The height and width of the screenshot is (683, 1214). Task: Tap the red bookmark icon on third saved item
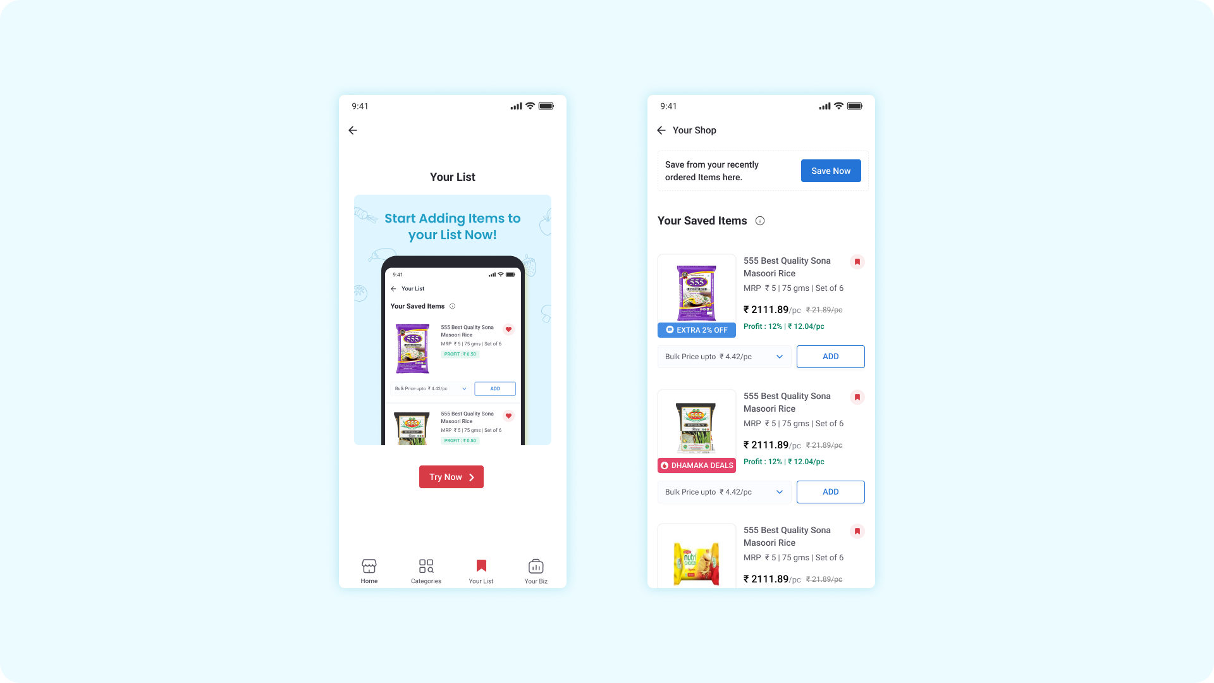[857, 531]
